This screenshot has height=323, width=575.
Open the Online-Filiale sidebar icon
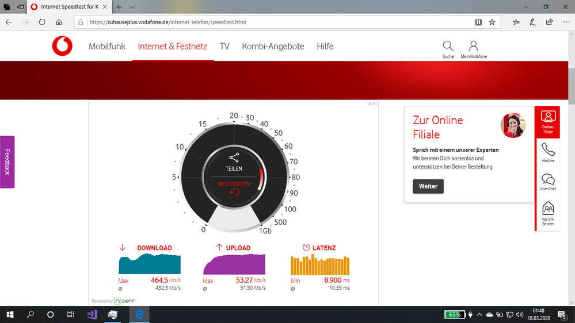(548, 122)
